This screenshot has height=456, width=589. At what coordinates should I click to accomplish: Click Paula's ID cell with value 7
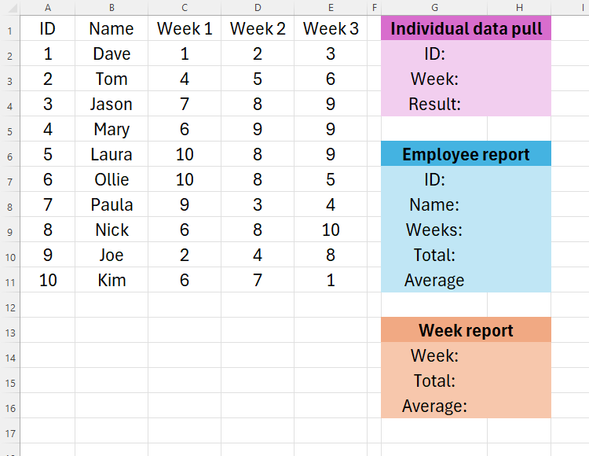point(48,205)
